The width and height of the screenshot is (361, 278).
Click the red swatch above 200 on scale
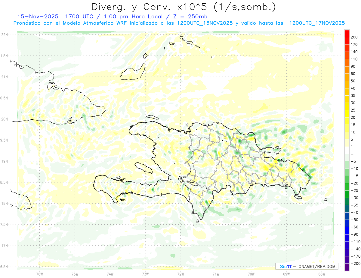click(x=347, y=33)
